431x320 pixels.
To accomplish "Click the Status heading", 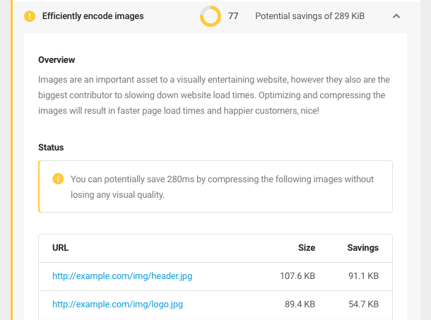I will (51, 148).
